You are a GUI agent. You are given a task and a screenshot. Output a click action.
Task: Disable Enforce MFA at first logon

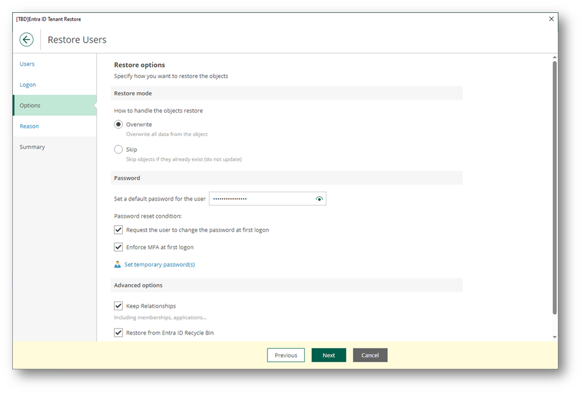coord(119,247)
